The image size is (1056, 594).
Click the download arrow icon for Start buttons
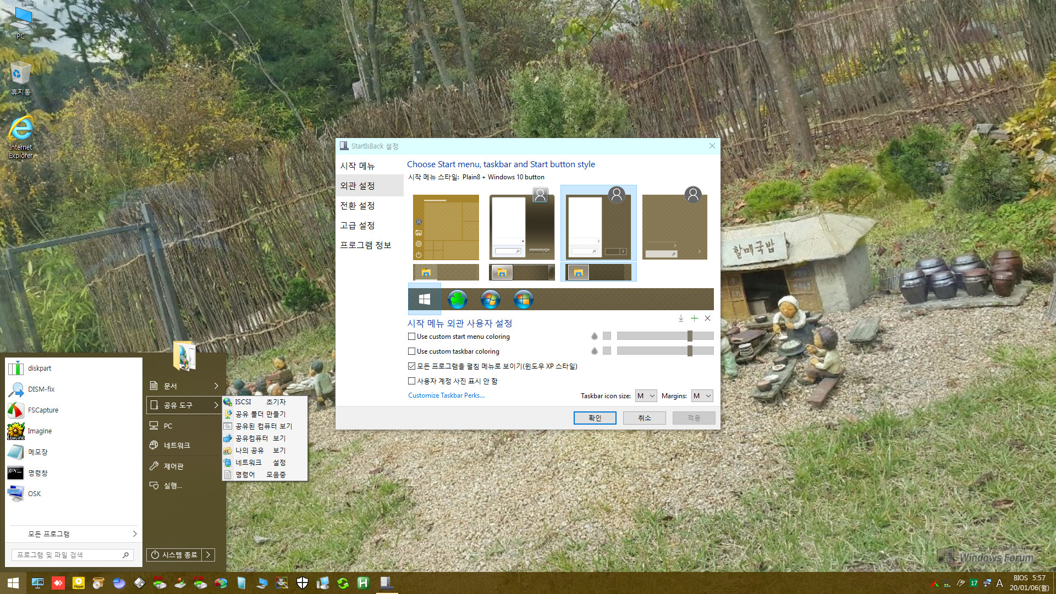[681, 318]
